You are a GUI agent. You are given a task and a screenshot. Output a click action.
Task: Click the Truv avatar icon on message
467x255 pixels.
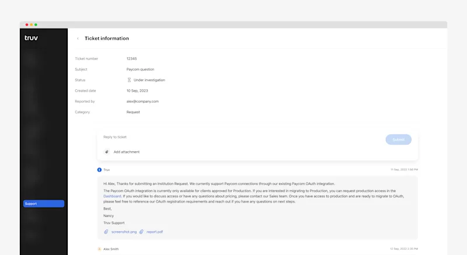click(99, 170)
